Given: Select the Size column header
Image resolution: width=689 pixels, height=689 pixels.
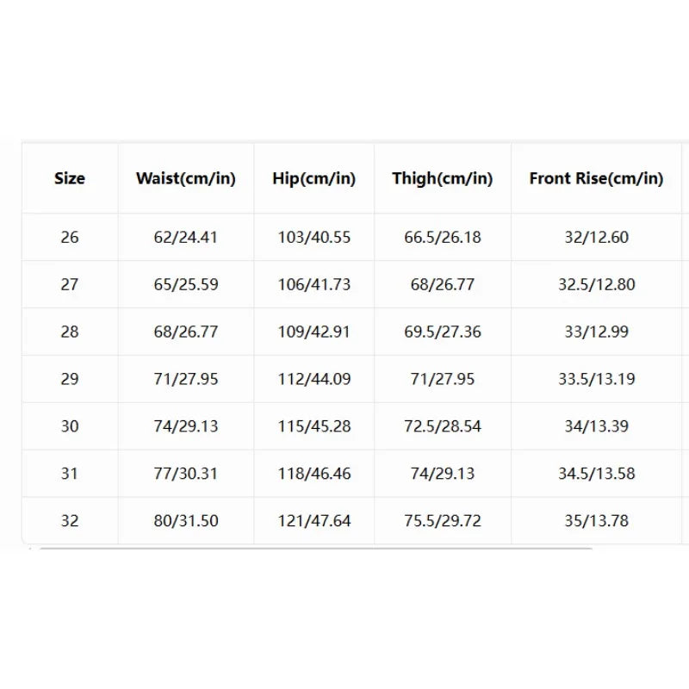Looking at the screenshot, I should click(70, 178).
